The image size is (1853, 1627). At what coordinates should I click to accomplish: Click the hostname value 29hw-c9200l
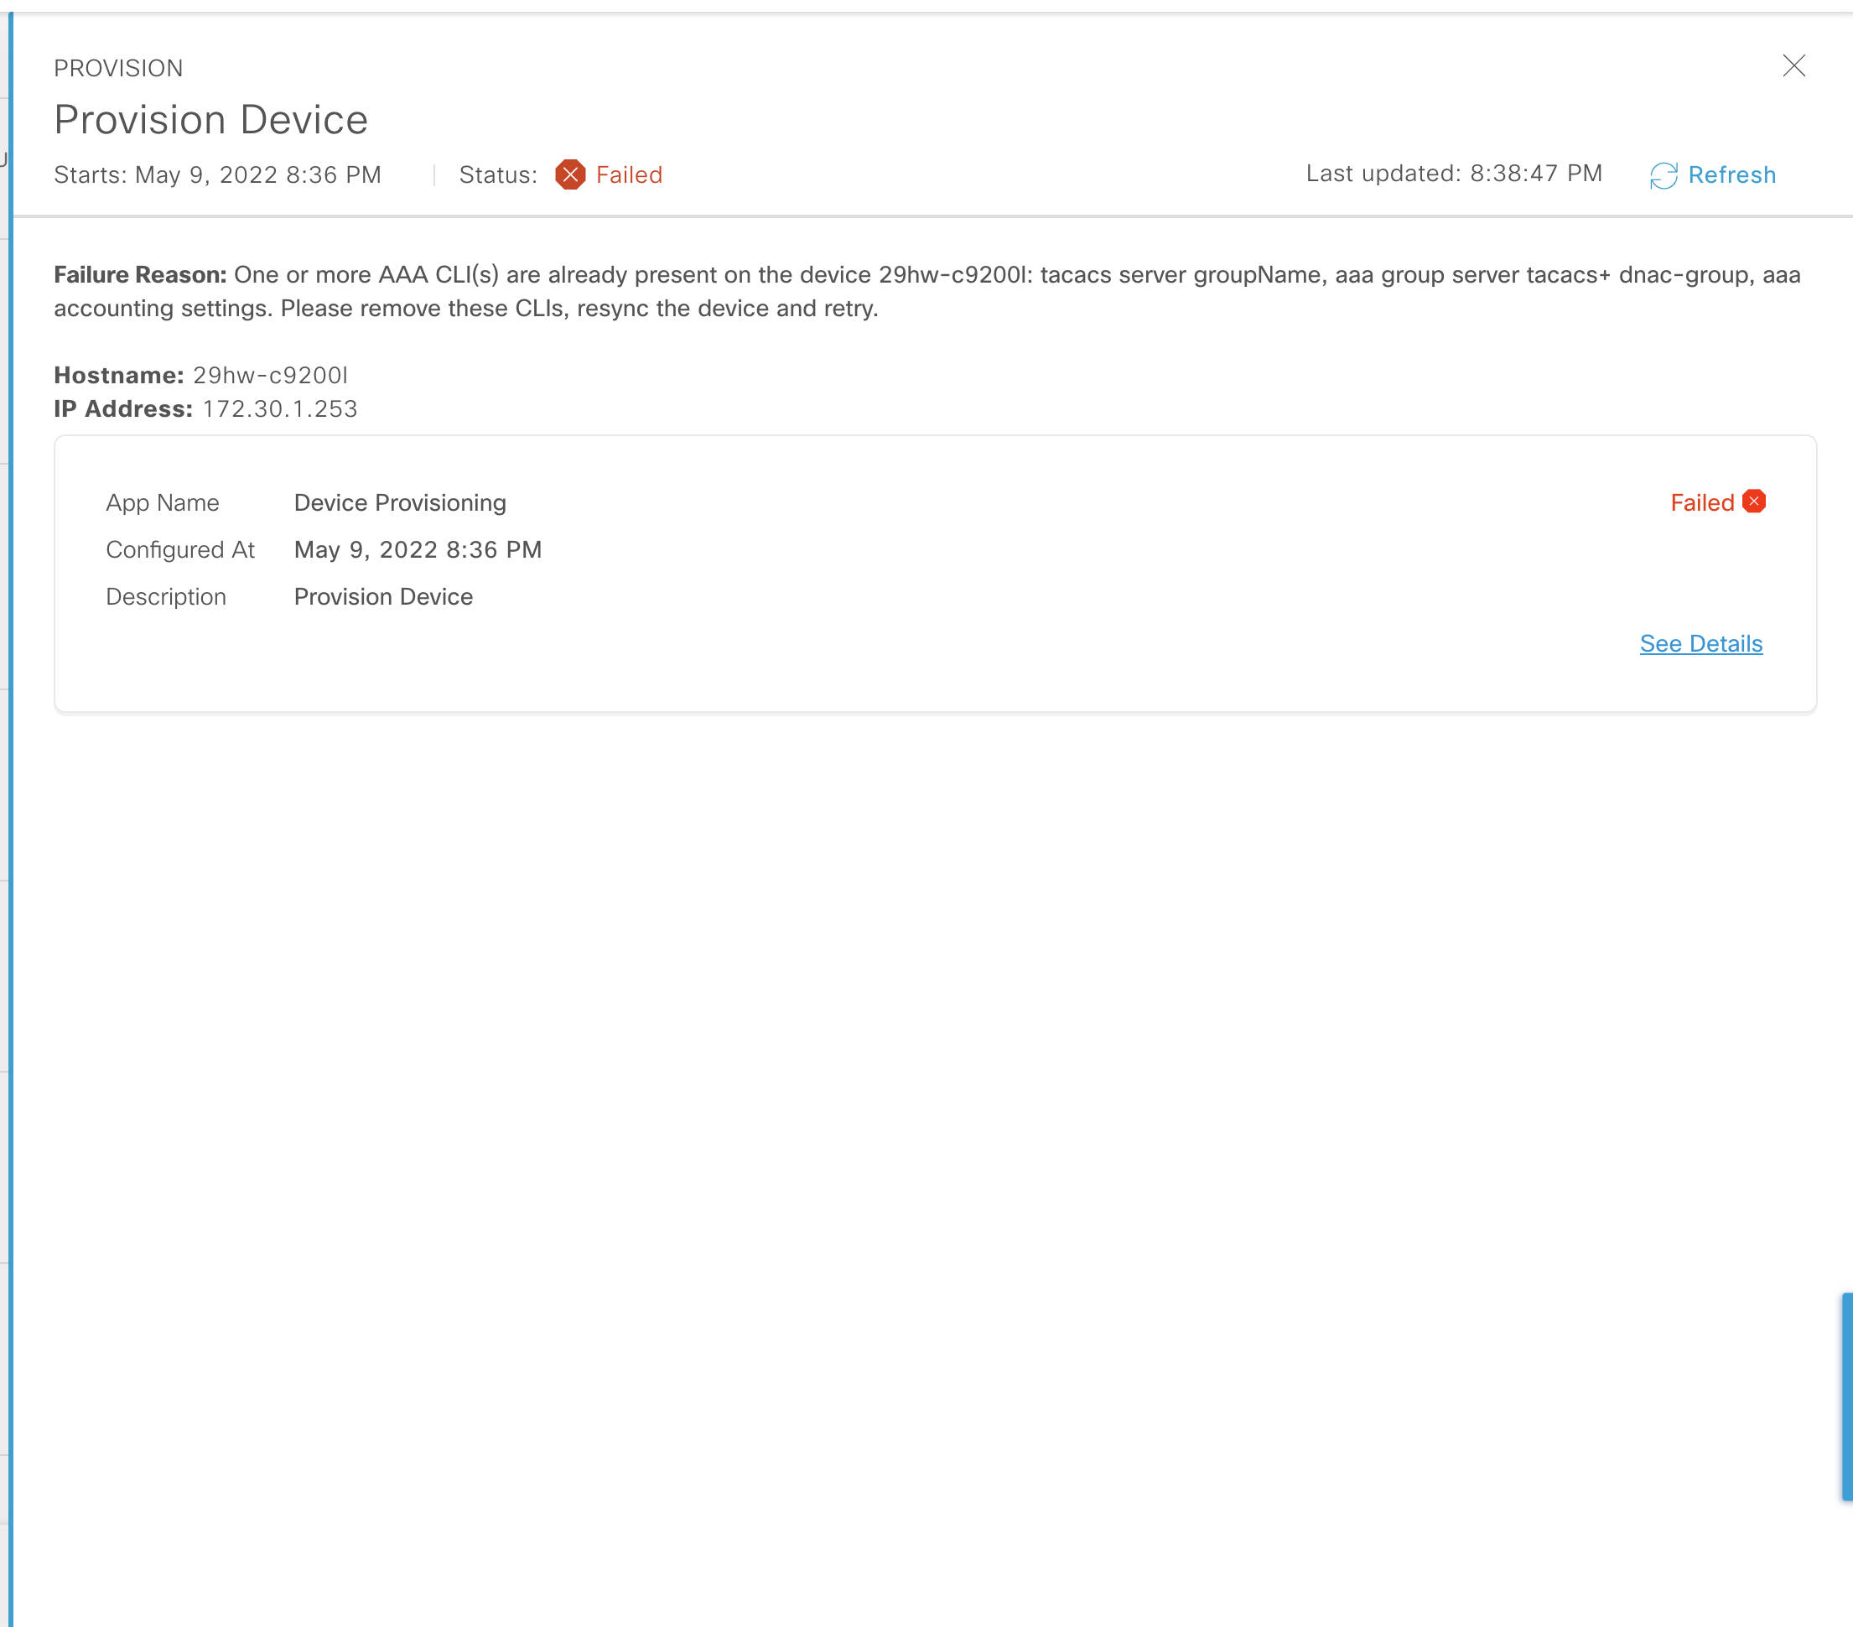[x=269, y=376]
